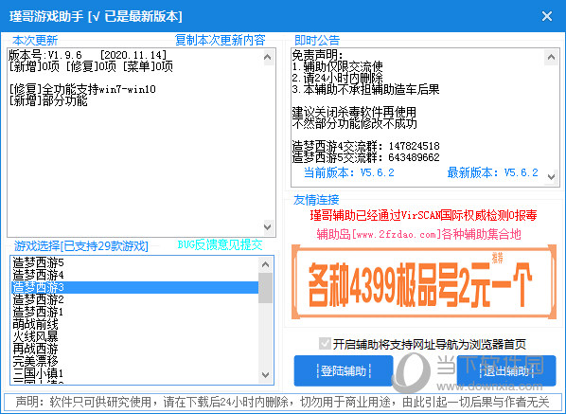Click [修复]全功能支持win7-win10 line
Viewport: 566px width, 414px height.
82,89
